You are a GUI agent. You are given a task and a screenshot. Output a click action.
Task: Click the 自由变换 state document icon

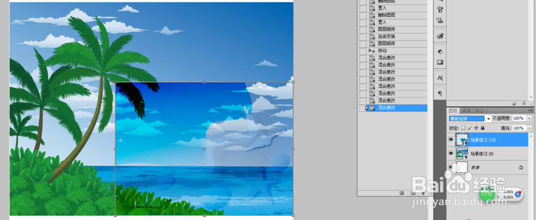372,36
